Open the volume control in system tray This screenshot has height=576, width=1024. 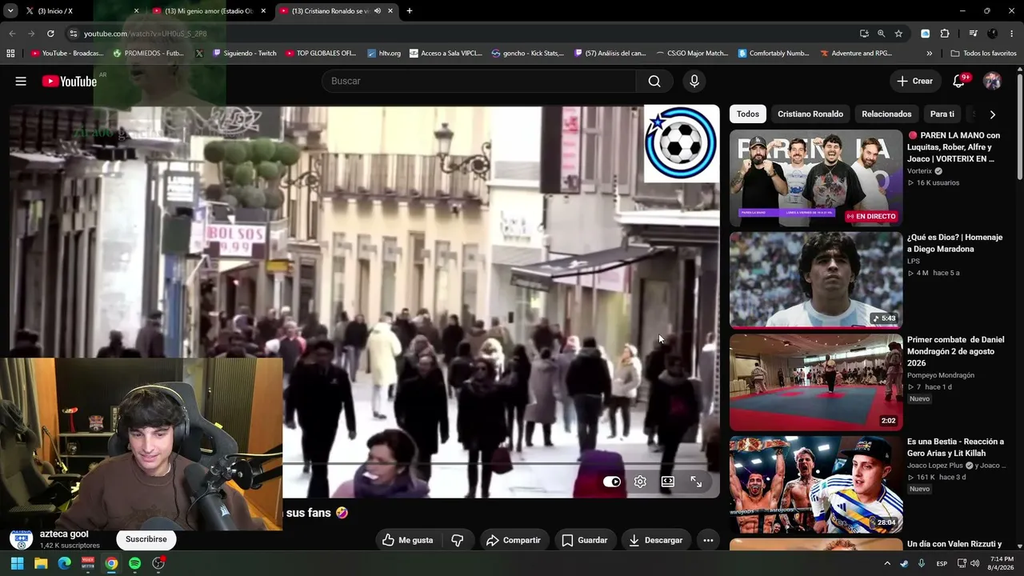[974, 563]
